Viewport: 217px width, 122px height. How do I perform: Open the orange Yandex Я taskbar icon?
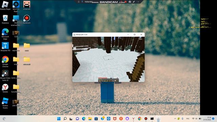[x=121, y=119]
